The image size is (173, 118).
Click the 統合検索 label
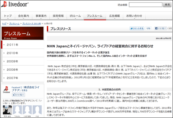tap(122, 5)
